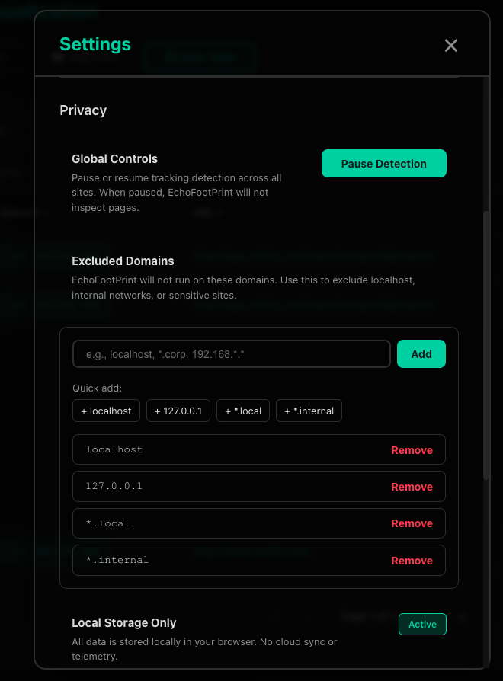Click the Global Controls section label

(114, 158)
